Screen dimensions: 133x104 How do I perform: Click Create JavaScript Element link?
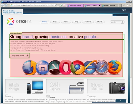pyautogui.click(x=13, y=13)
